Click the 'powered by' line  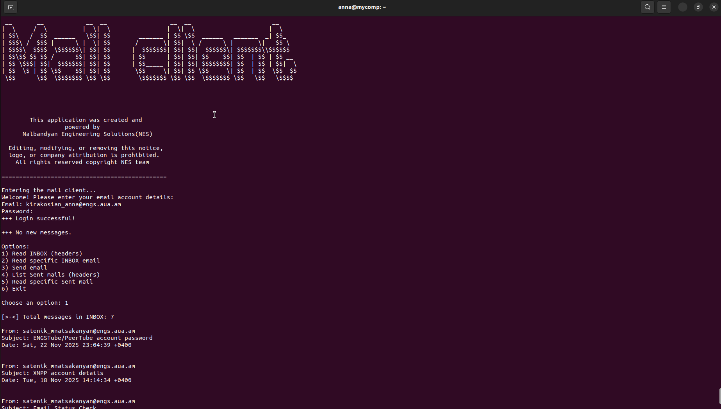pos(82,127)
